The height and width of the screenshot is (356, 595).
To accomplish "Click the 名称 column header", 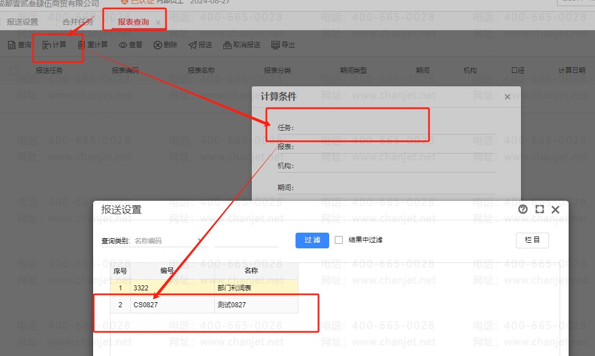I will point(256,271).
